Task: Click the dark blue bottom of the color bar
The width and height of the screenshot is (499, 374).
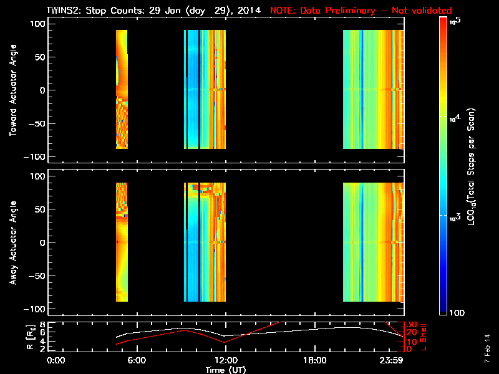Action: 443,310
